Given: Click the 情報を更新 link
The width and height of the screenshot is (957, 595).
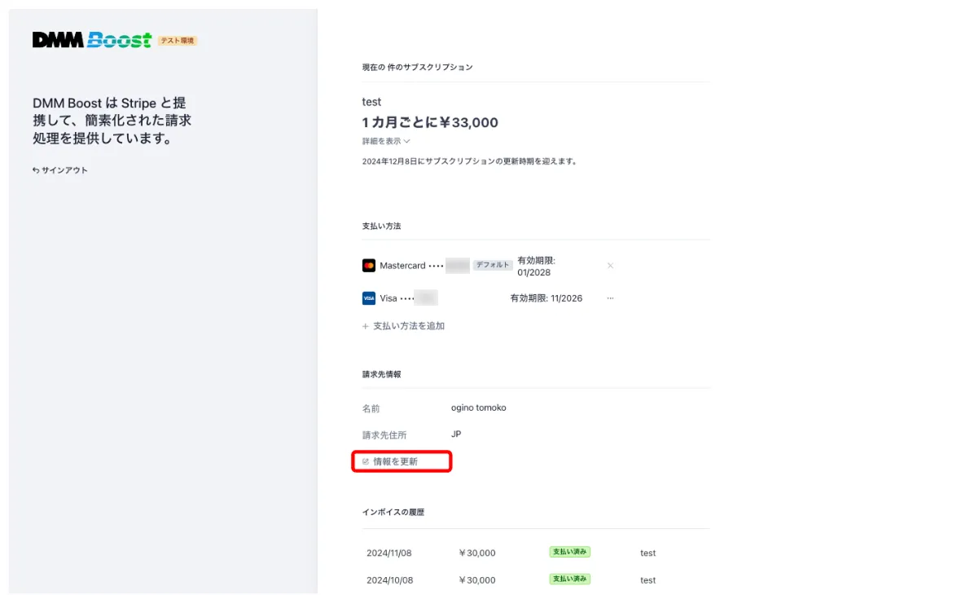Looking at the screenshot, I should point(395,461).
